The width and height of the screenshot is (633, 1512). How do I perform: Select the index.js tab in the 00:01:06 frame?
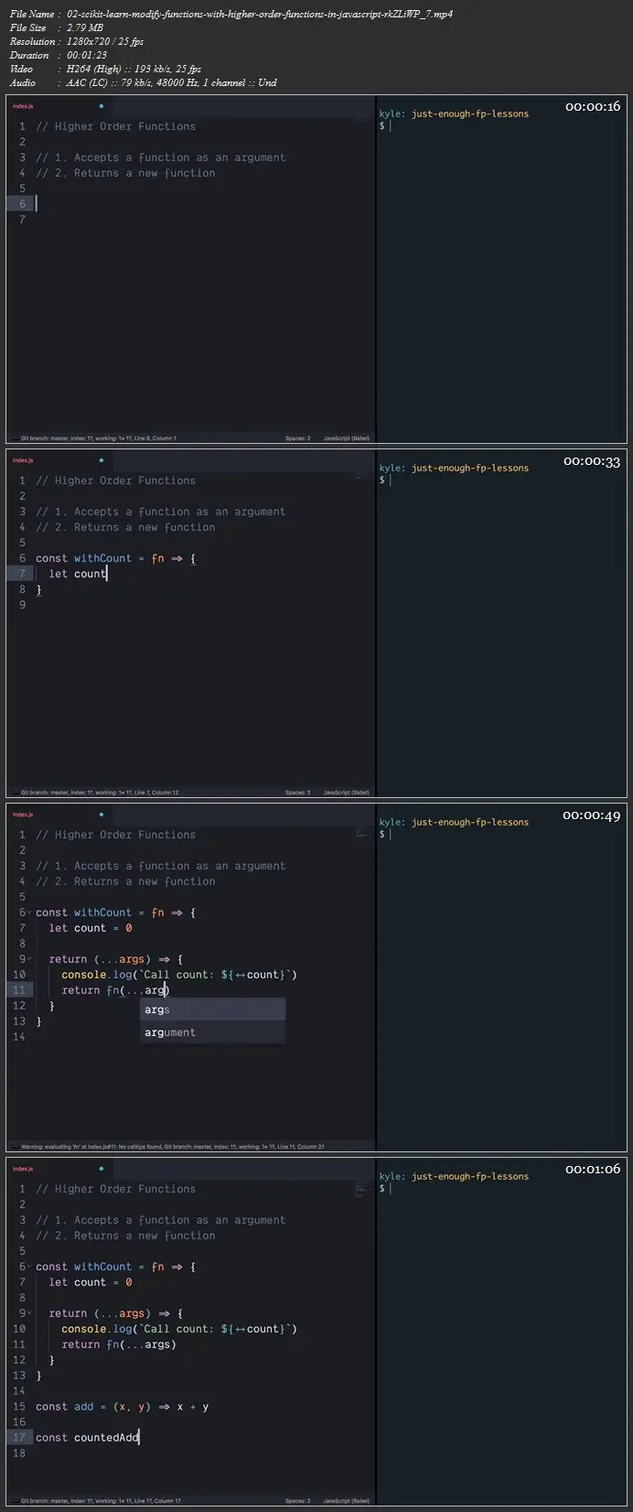pyautogui.click(x=23, y=1169)
